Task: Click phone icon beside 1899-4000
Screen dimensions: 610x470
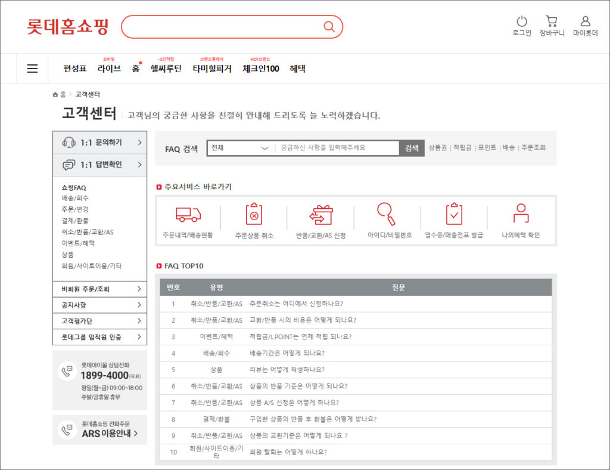Action: pyautogui.click(x=67, y=371)
